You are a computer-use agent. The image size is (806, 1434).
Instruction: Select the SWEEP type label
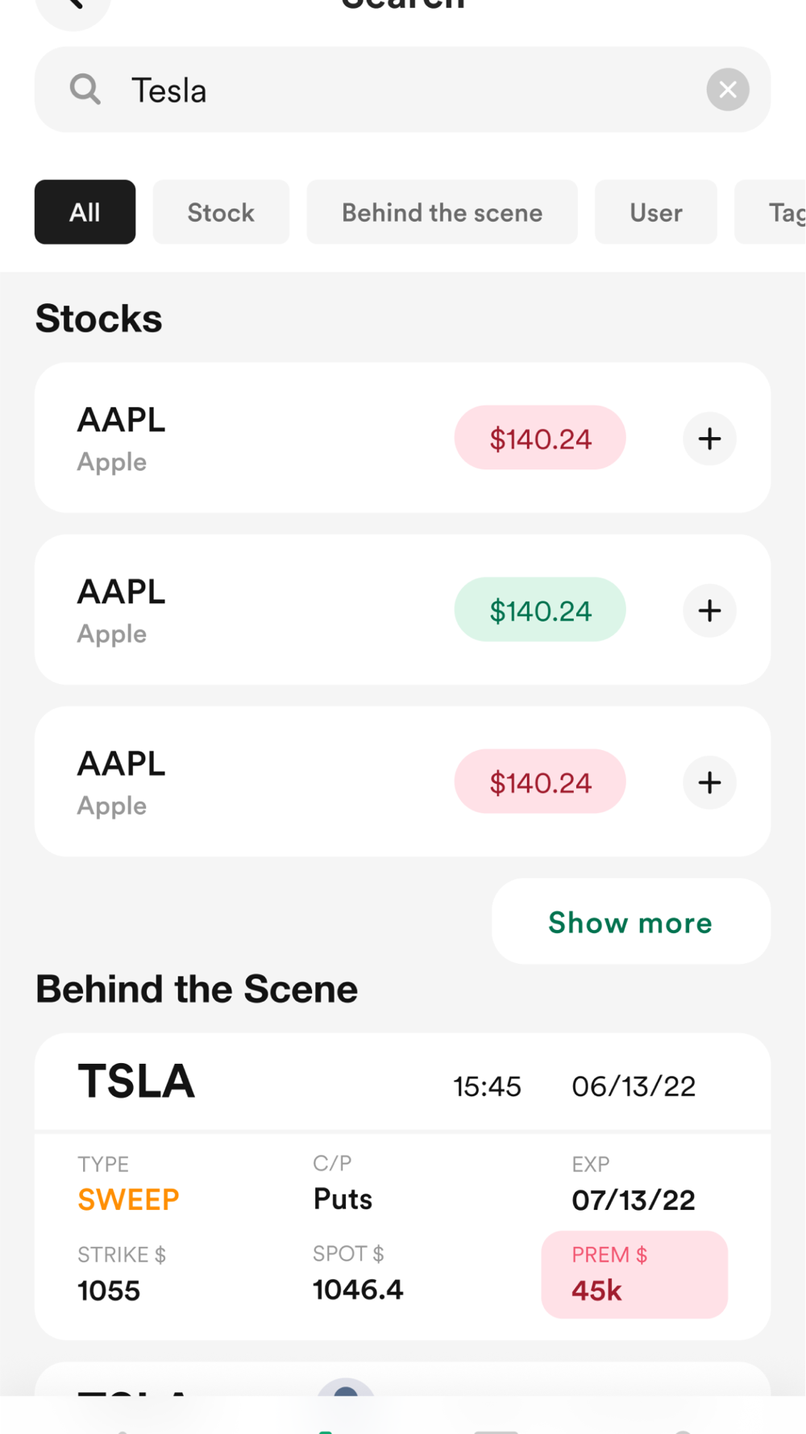pyautogui.click(x=128, y=1199)
